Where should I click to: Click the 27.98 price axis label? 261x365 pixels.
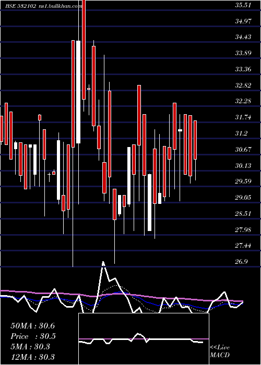click(243, 230)
